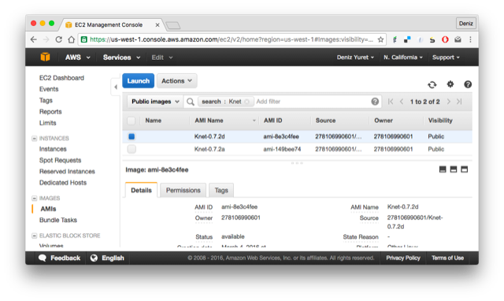The image size is (504, 301).
Task: Open the Support dropdown
Action: [x=446, y=58]
